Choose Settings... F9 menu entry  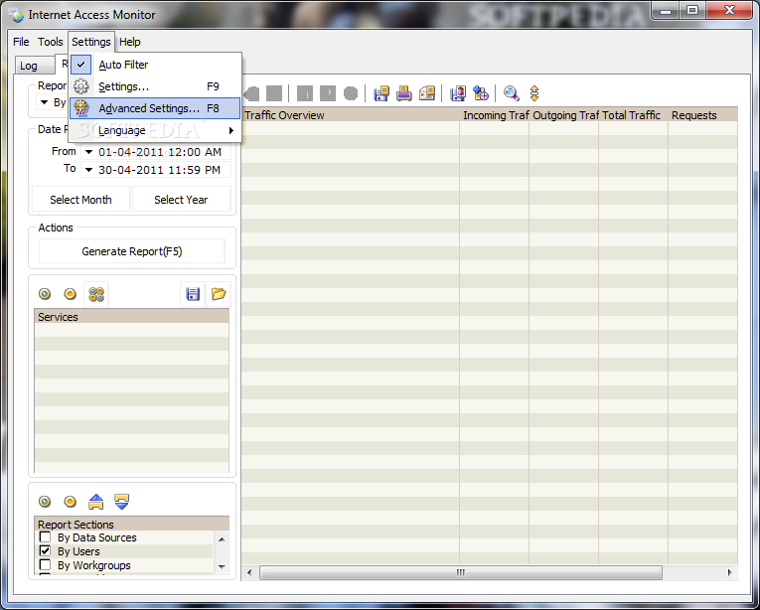coord(155,86)
